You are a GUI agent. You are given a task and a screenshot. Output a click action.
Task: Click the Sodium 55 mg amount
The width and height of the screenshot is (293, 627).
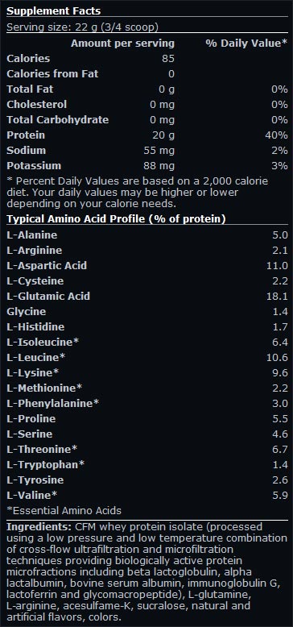[x=159, y=151]
